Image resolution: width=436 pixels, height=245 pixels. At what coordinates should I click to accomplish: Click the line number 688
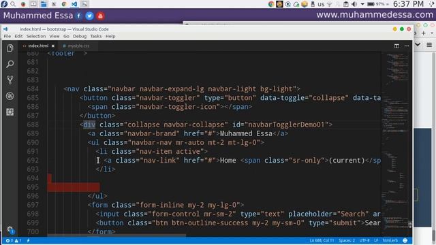pyautogui.click(x=33, y=125)
